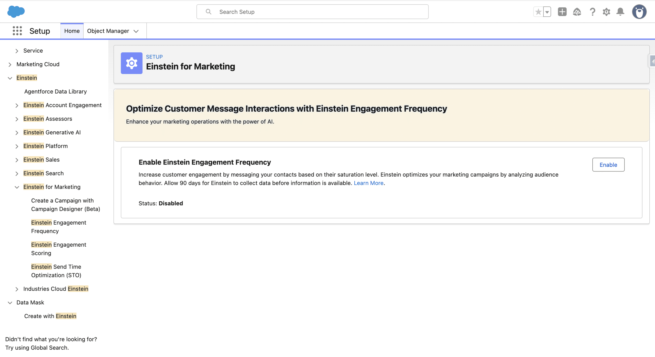Viewport: 655px width, 357px height.
Task: Click Enable for Einstein Engagement Frequency
Action: point(608,165)
